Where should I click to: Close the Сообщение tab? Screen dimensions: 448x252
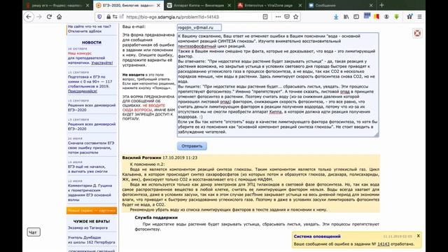click(x=371, y=6)
